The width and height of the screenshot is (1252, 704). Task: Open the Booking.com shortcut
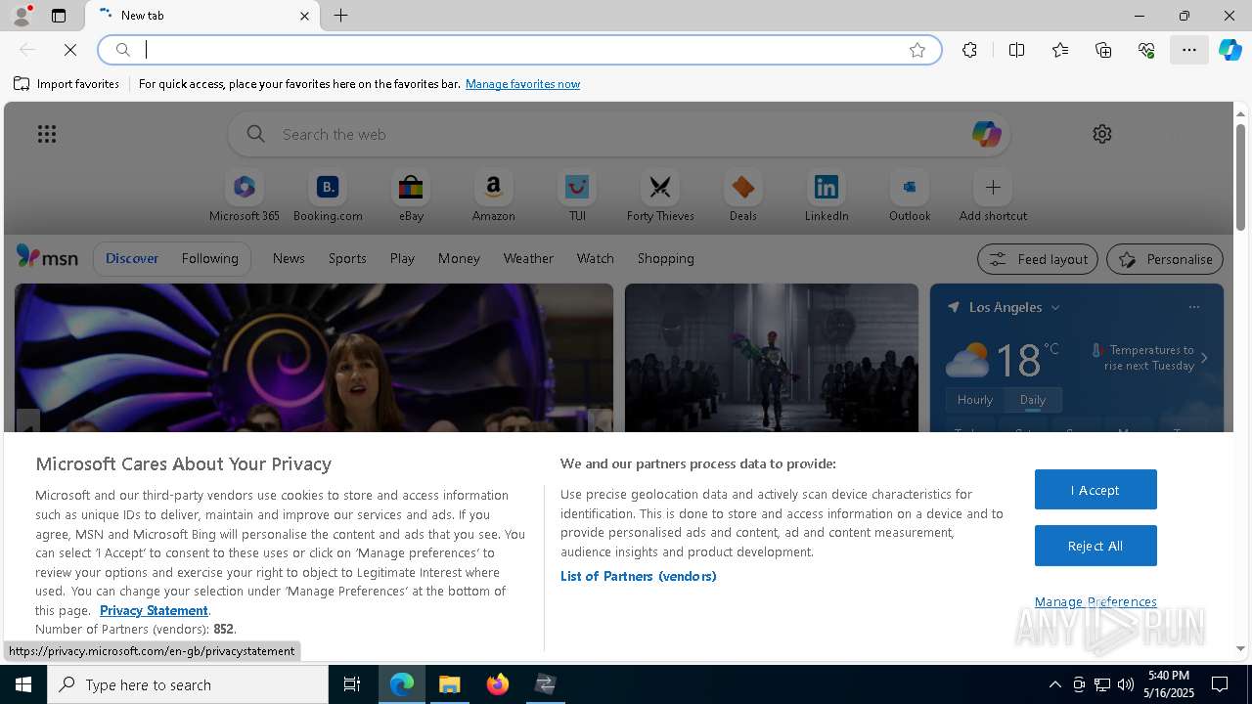click(328, 197)
